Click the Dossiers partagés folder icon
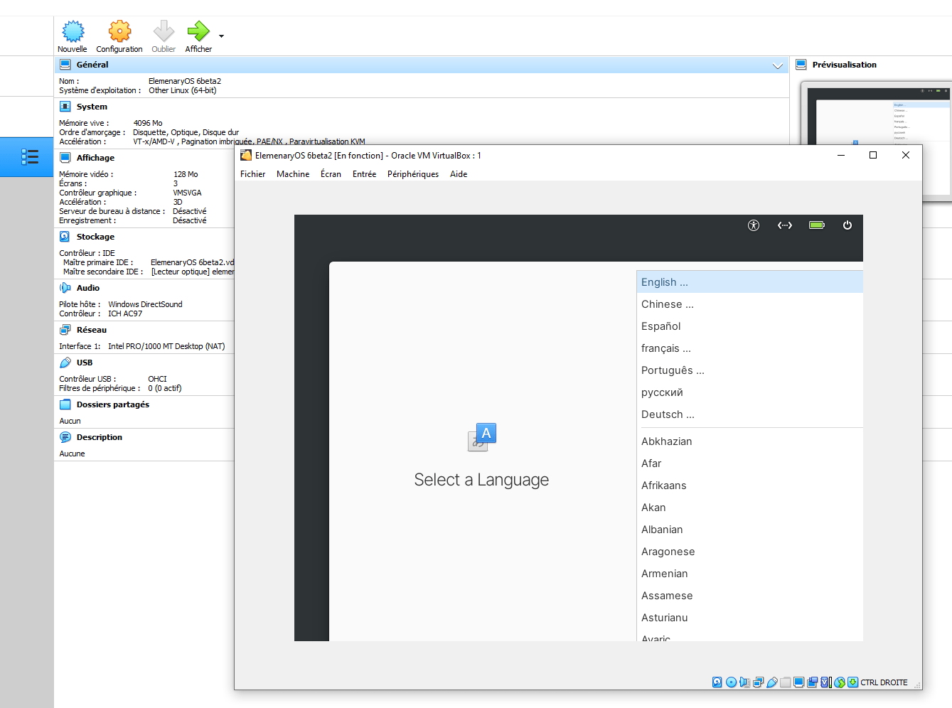 [x=65, y=404]
